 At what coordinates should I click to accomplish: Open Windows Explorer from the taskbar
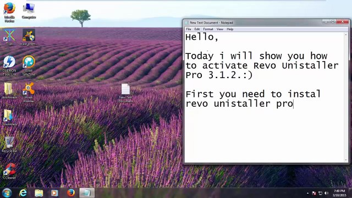click(39, 193)
